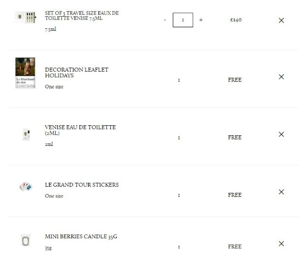Open the Mini Berries Candle thumbnail
The image size is (304, 259).
pyautogui.click(x=25, y=241)
